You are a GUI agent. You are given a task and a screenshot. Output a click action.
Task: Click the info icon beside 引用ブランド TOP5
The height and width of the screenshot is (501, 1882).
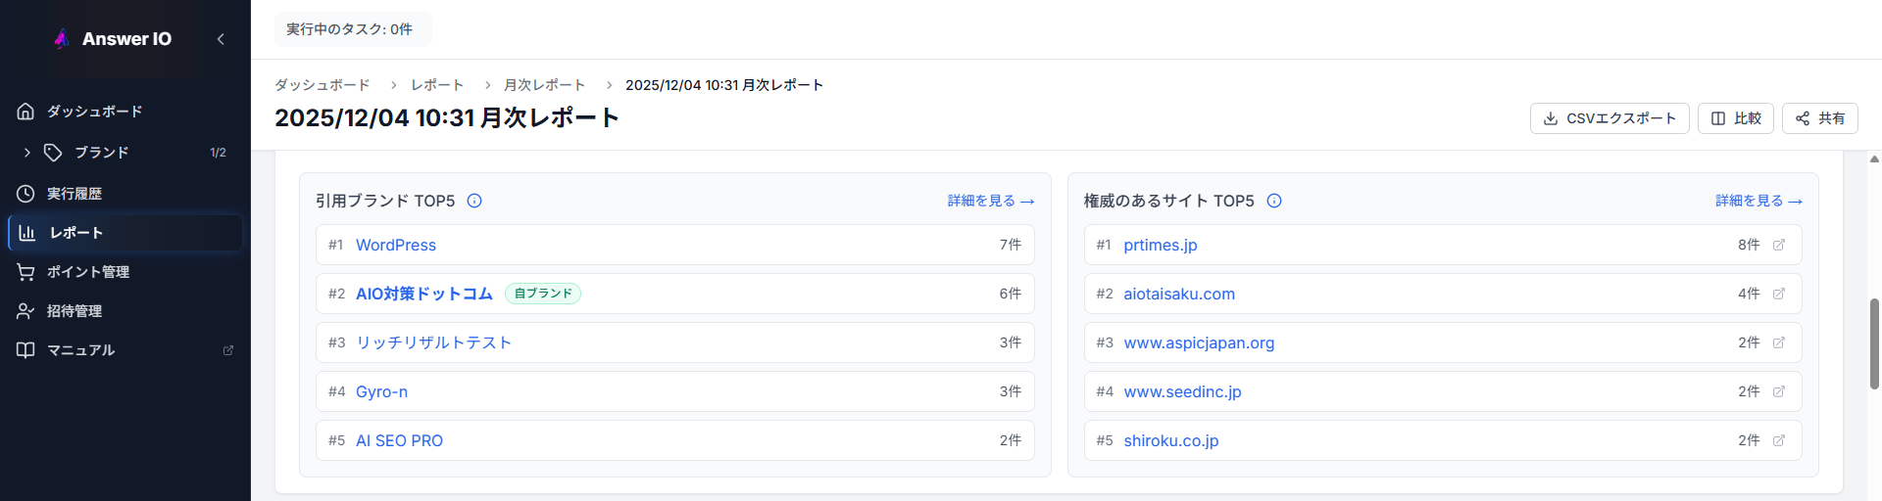pyautogui.click(x=474, y=201)
